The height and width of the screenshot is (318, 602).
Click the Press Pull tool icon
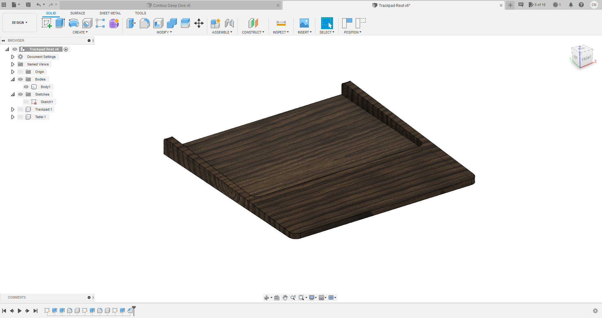click(131, 23)
